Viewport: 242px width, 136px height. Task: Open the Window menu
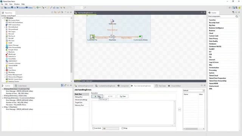coord(17,4)
